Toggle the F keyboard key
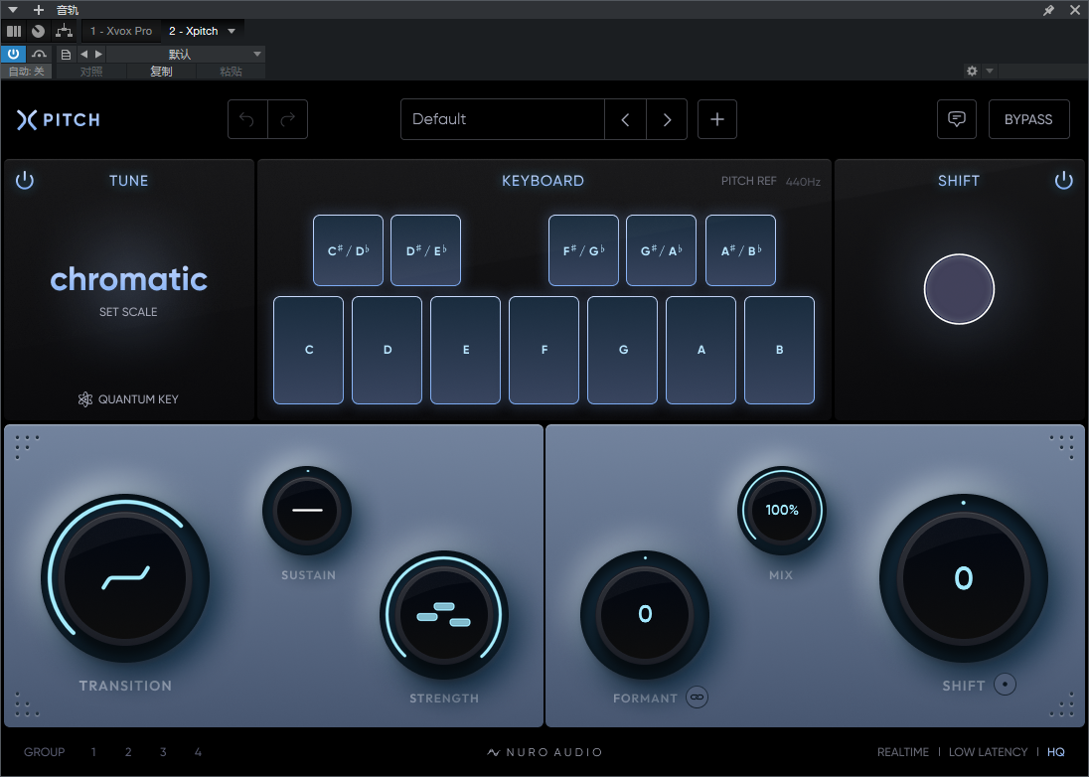 tap(544, 350)
